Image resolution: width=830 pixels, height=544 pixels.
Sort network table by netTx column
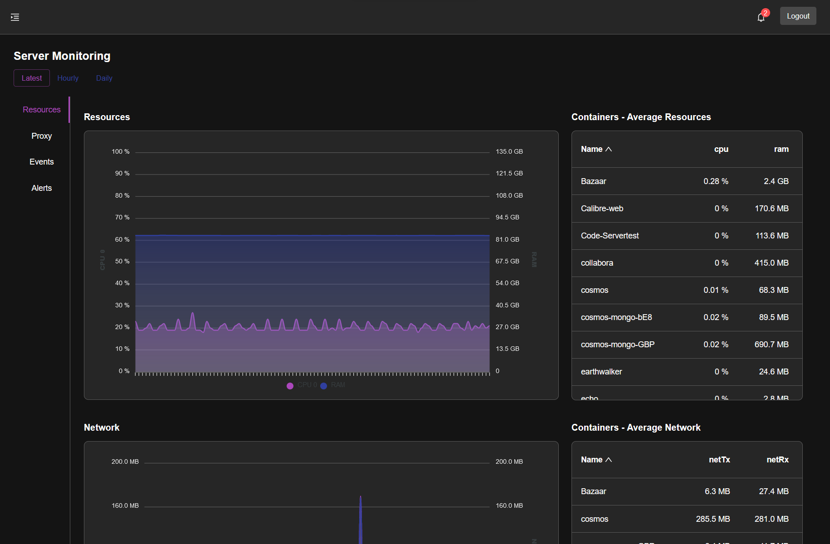click(x=719, y=460)
